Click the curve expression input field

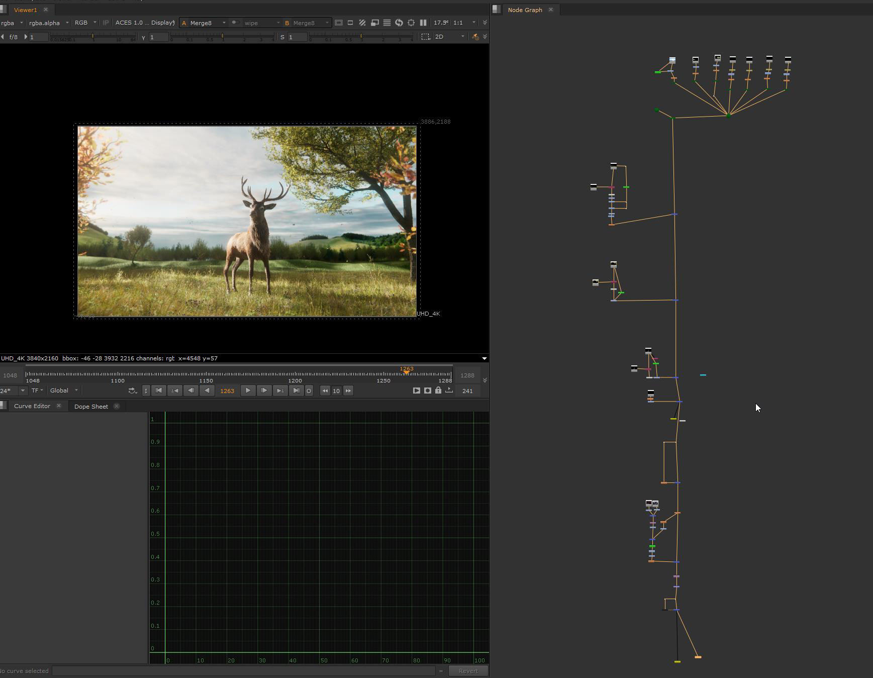click(244, 671)
